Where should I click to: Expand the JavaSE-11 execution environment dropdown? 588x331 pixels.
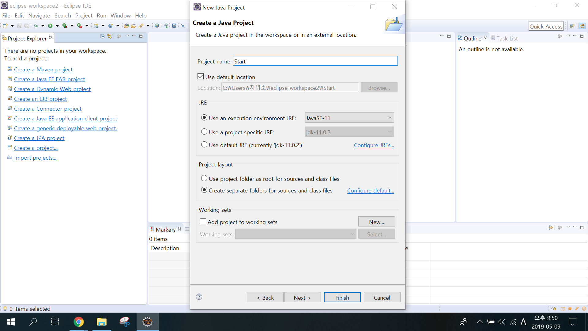(x=390, y=118)
